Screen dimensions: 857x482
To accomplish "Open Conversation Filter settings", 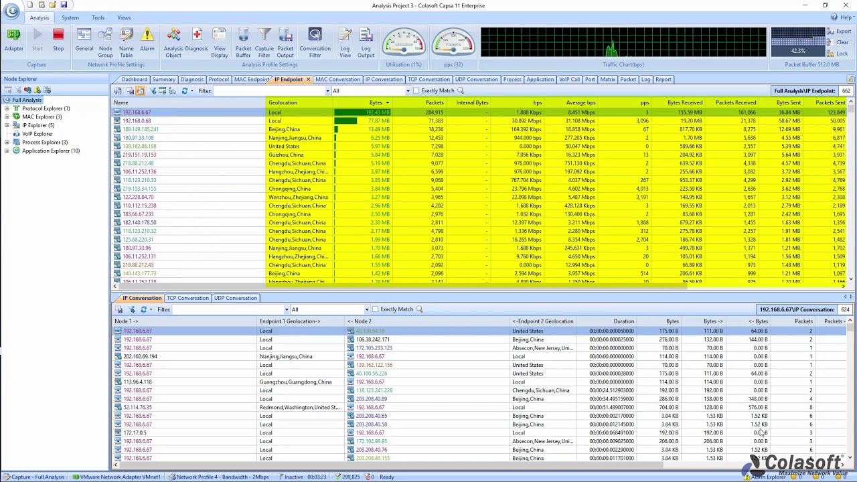I will pos(315,43).
